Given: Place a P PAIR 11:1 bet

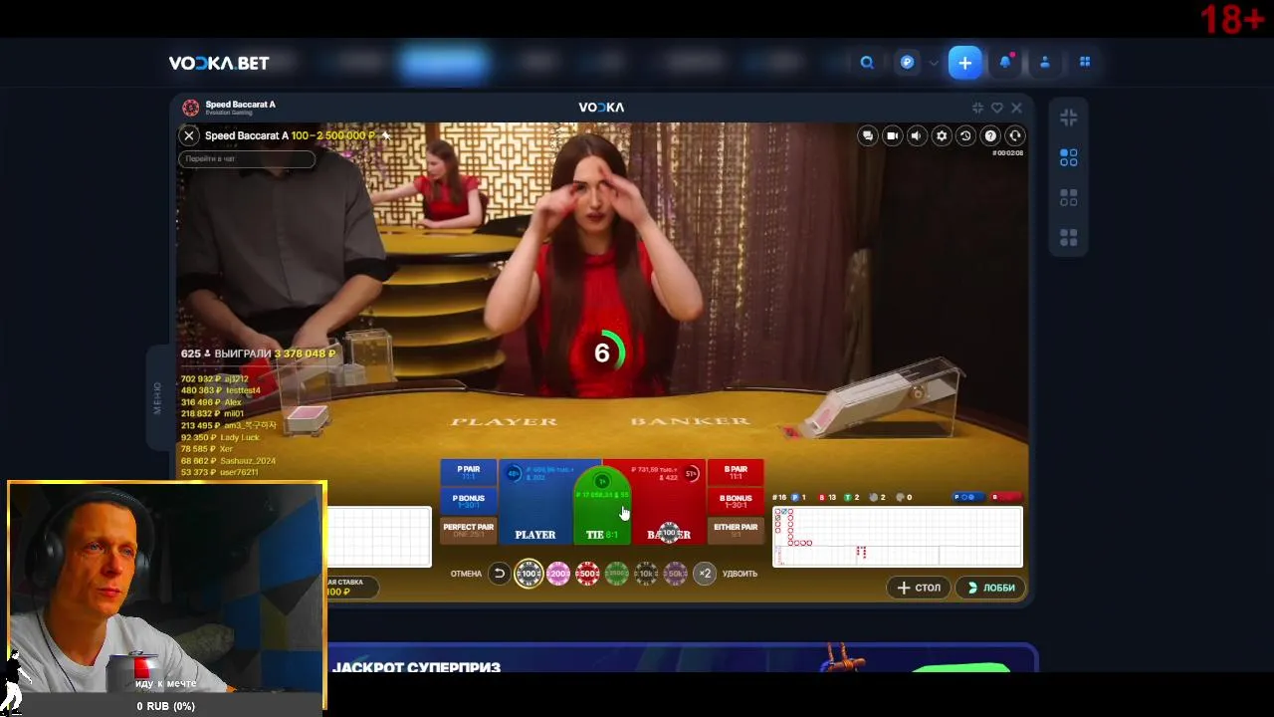Looking at the screenshot, I should [468, 472].
